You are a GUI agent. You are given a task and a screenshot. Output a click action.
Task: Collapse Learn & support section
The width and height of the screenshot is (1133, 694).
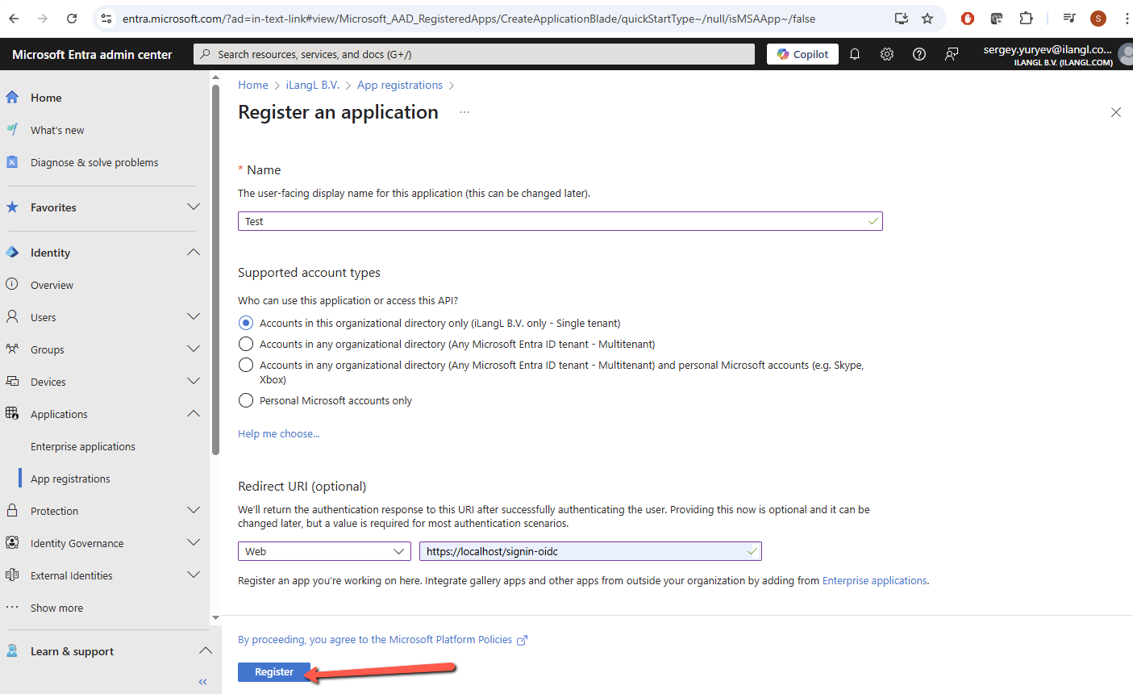206,651
